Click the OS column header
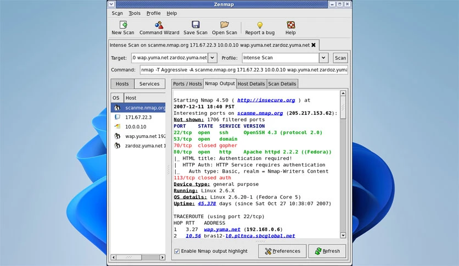459x266 pixels. (117, 98)
